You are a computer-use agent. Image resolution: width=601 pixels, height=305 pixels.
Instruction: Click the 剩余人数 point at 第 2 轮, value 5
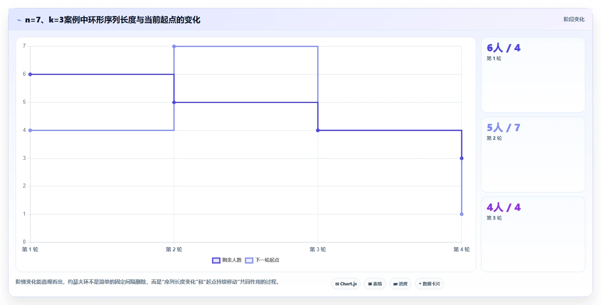pos(174,102)
